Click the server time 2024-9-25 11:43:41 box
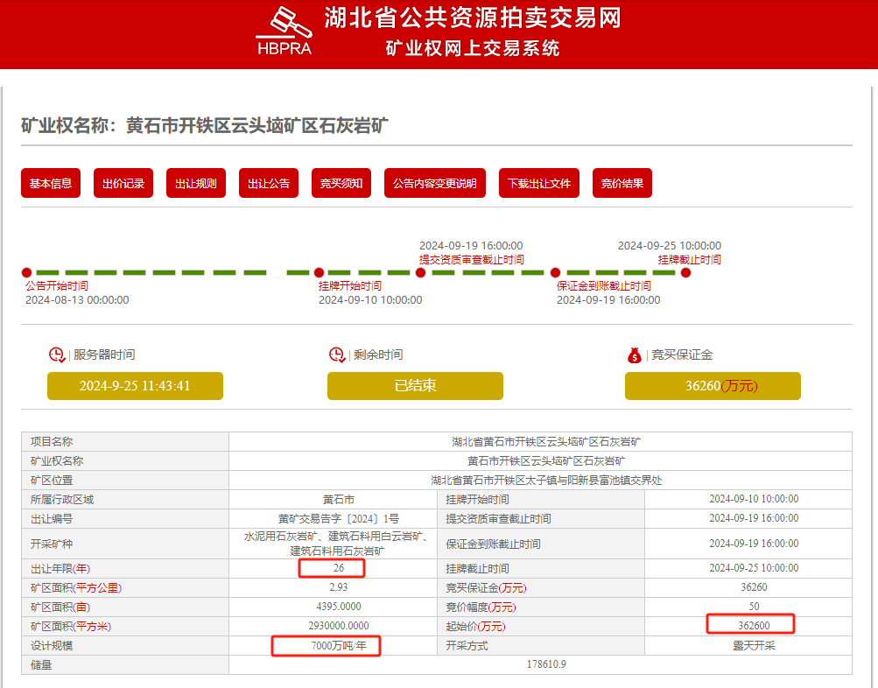This screenshot has width=878, height=688. pos(135,386)
